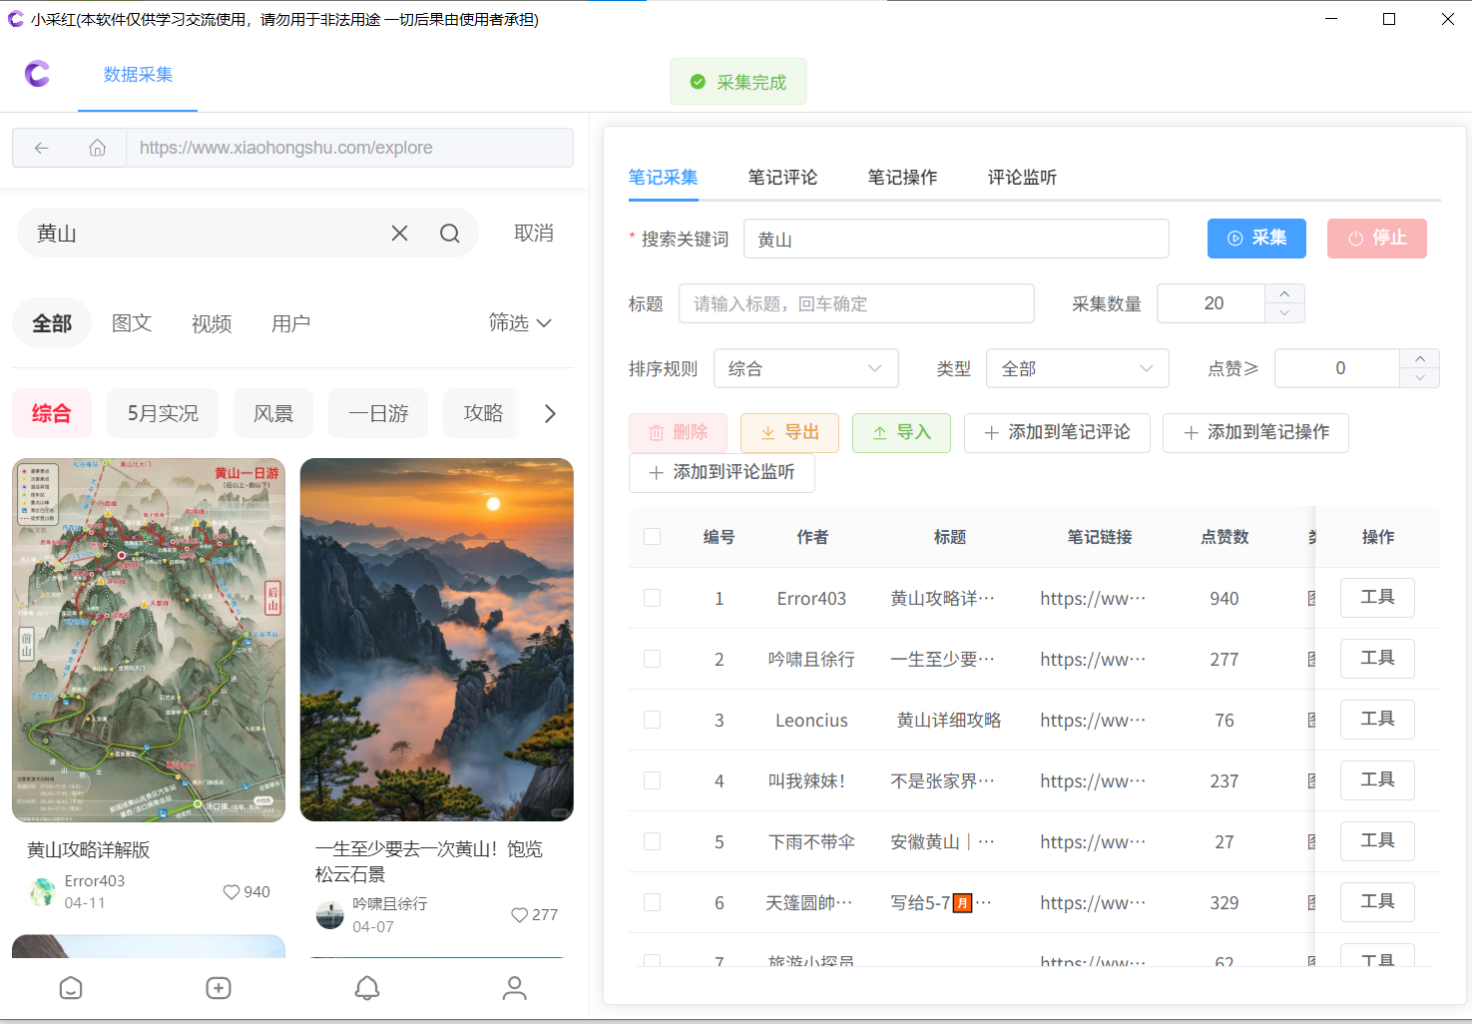Select the 图文 search tab

[x=132, y=323]
